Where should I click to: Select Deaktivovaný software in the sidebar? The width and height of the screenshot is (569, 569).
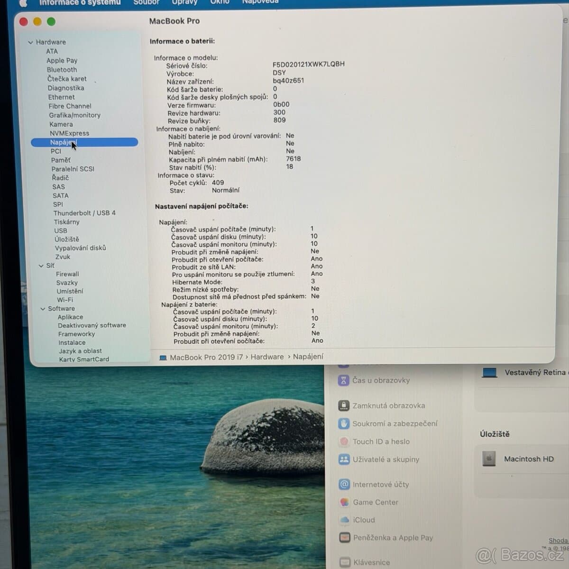92,325
